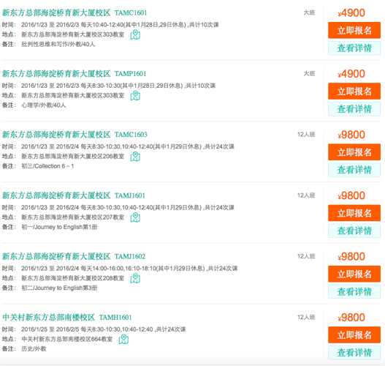Screen dimensions: 385x366
Task: Register with 立即报名 for TAMH1601
Action: pyautogui.click(x=354, y=335)
